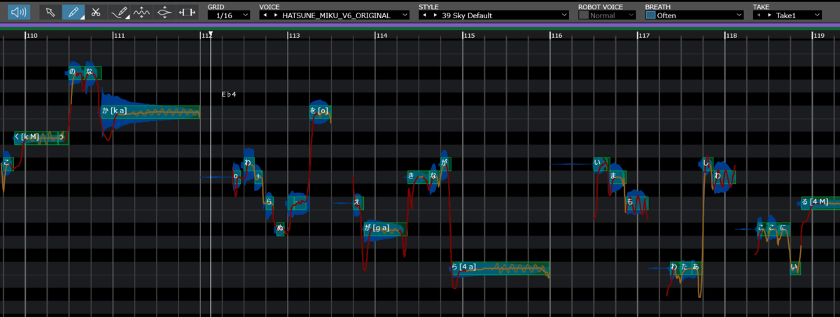Image resolution: width=840 pixels, height=317 pixels.
Task: Select the note labeled か [k a]
Action: point(150,112)
